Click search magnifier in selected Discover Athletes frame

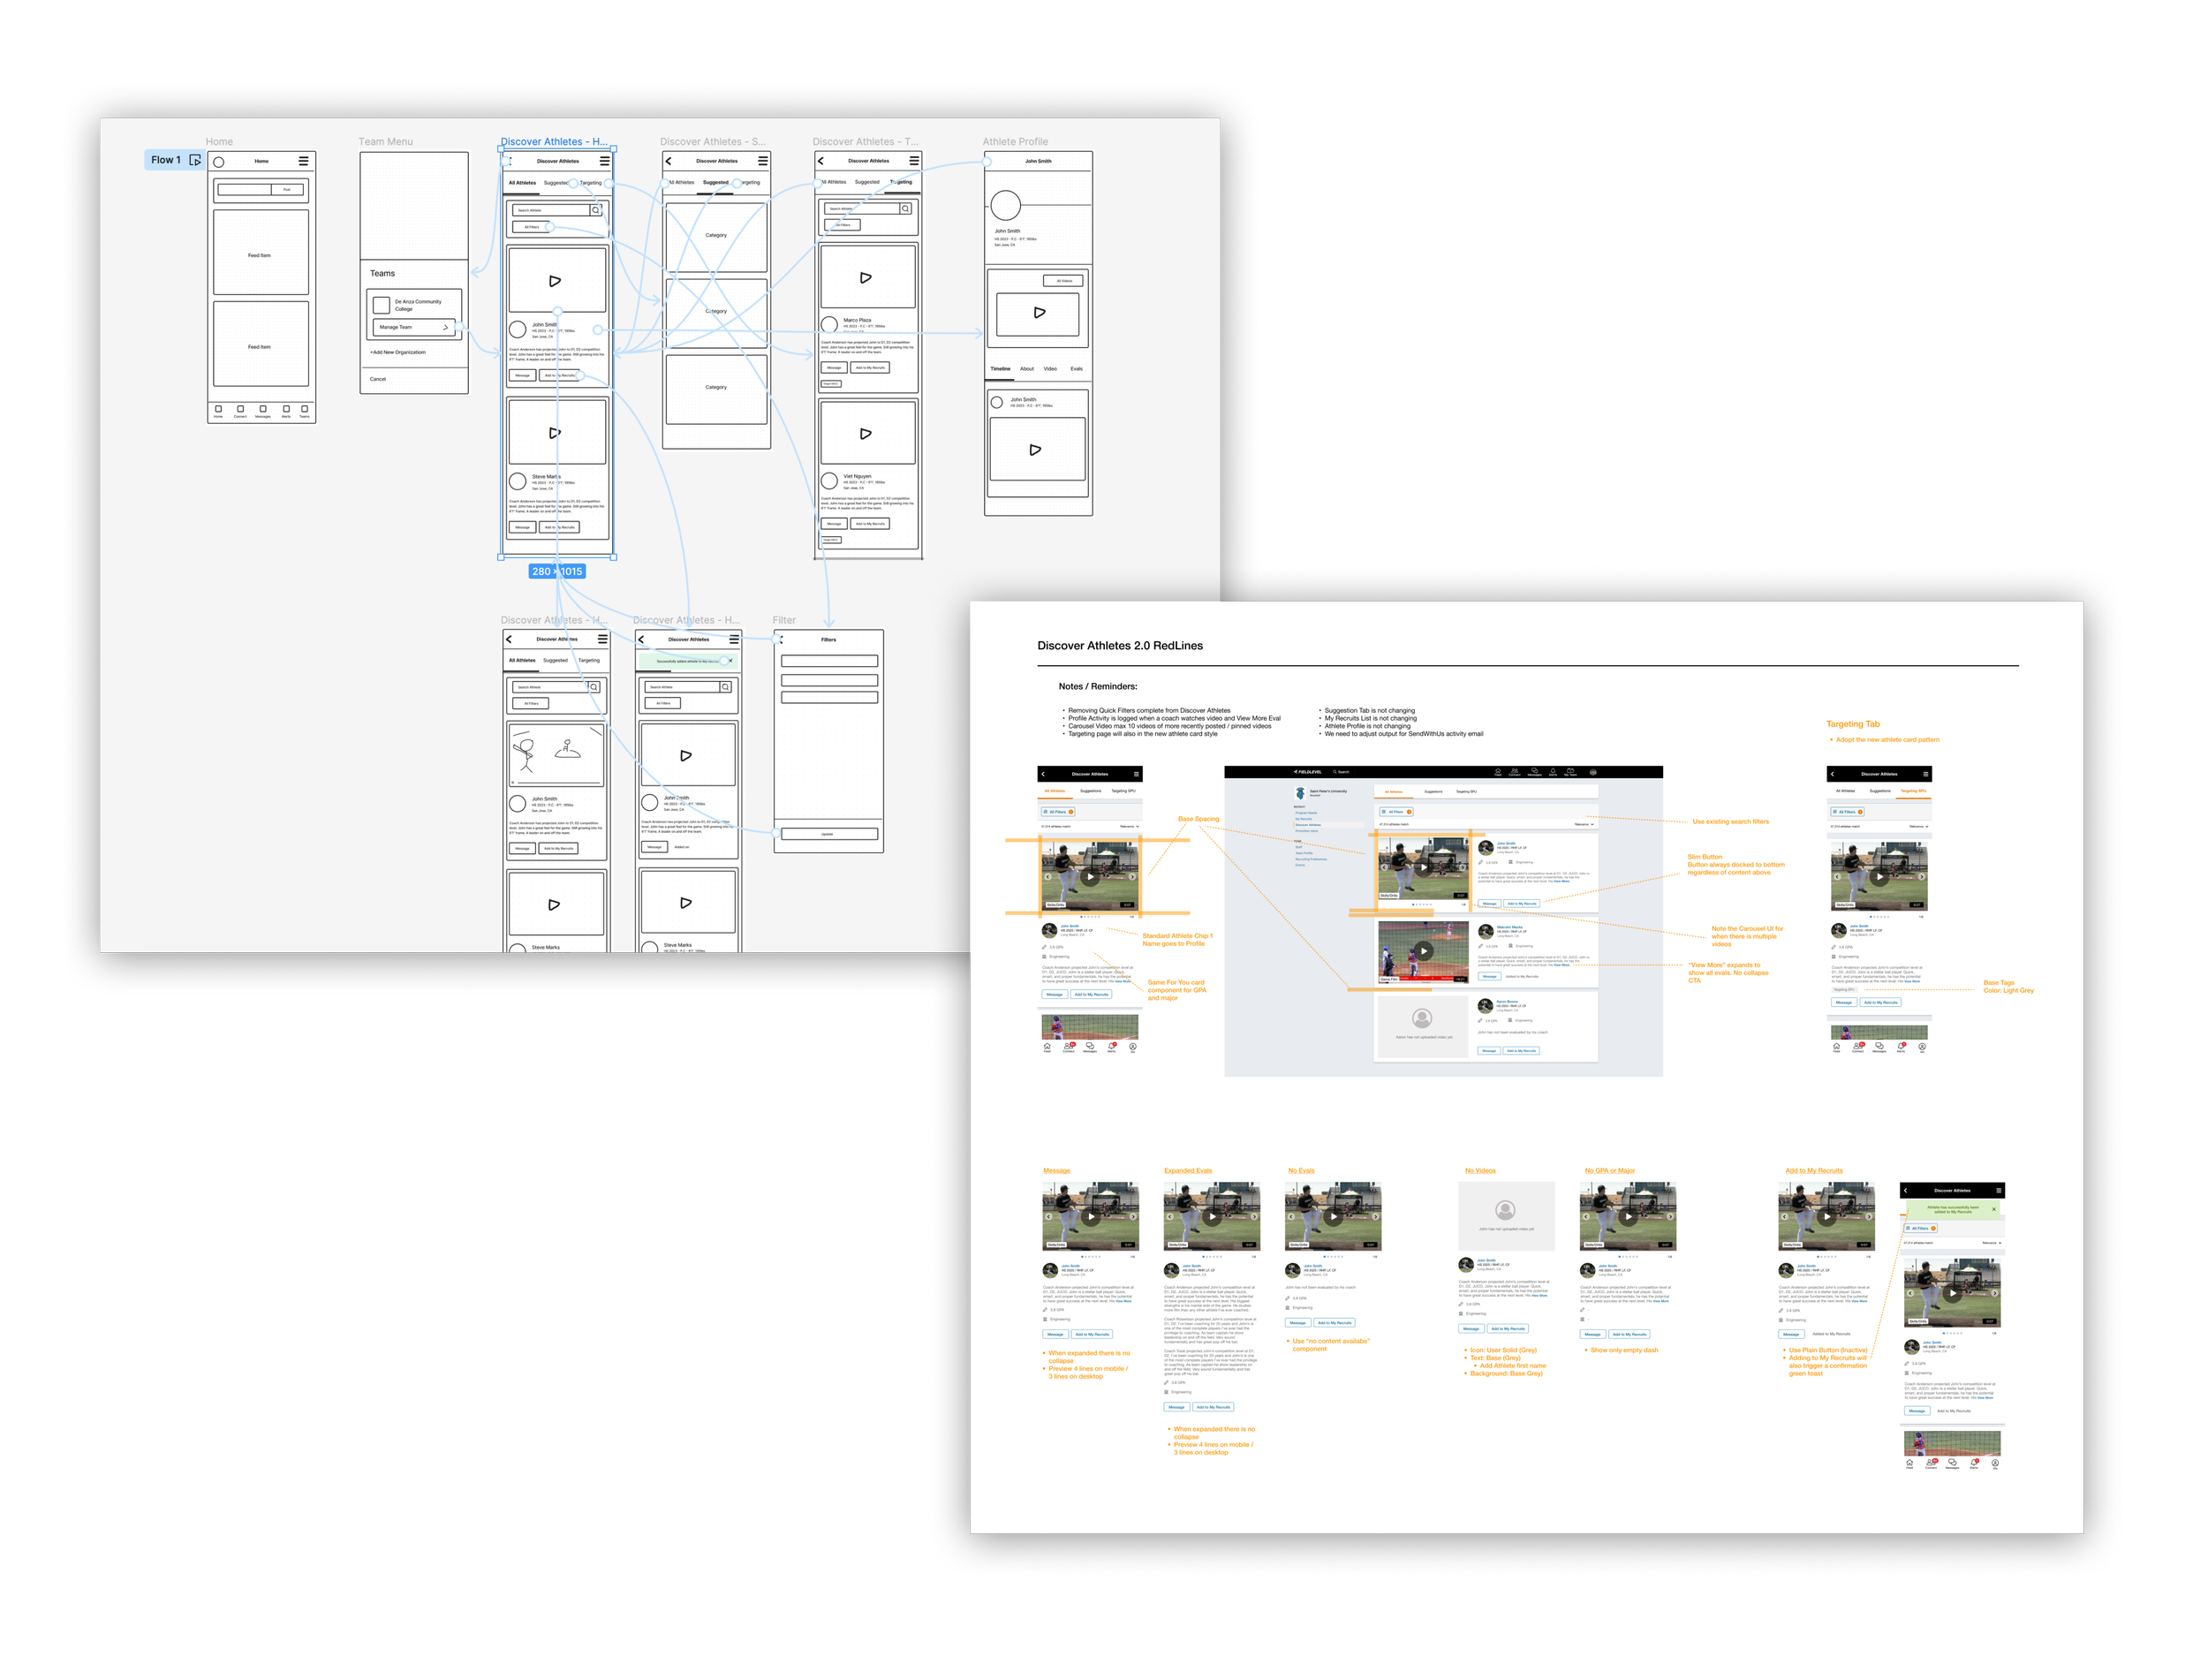click(596, 210)
